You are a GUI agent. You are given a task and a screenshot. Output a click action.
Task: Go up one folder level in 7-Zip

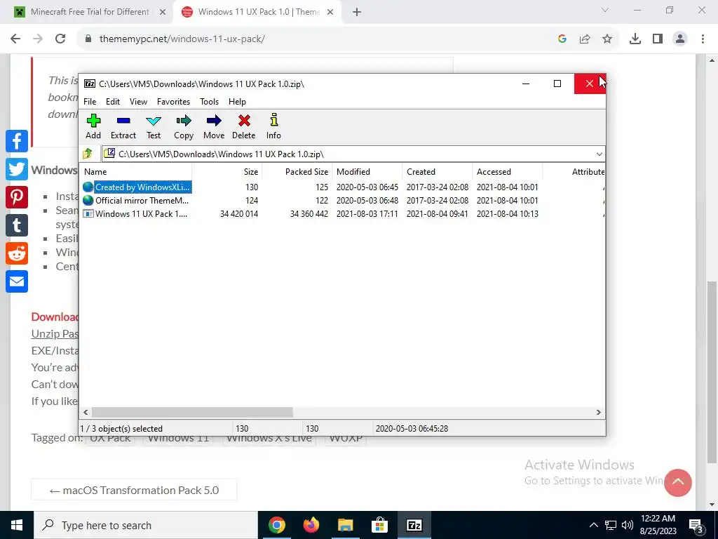[x=88, y=154]
